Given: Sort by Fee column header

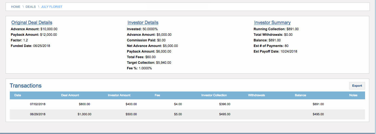Looking at the screenshot, I should pyautogui.click(x=157, y=95).
